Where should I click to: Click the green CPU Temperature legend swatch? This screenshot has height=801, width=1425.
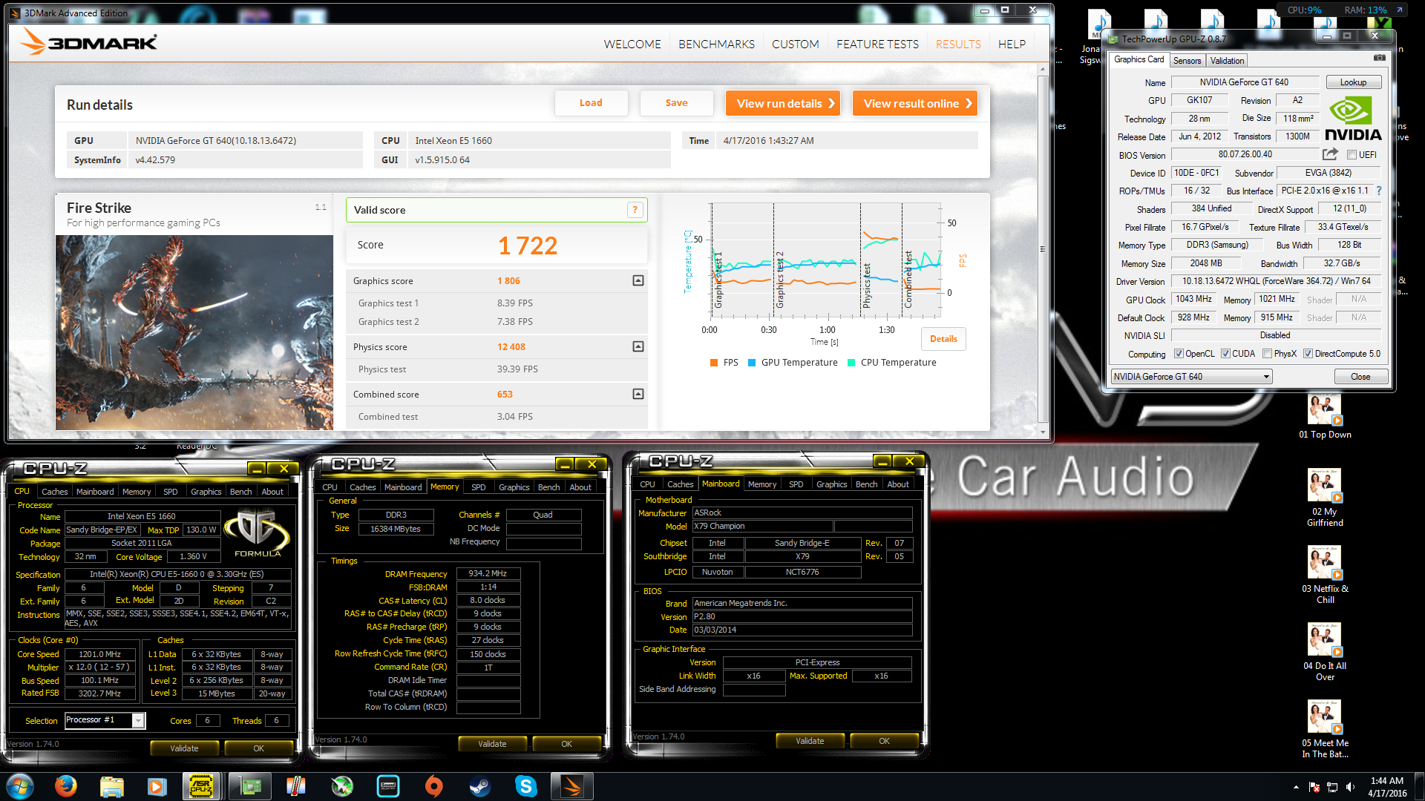tap(851, 363)
